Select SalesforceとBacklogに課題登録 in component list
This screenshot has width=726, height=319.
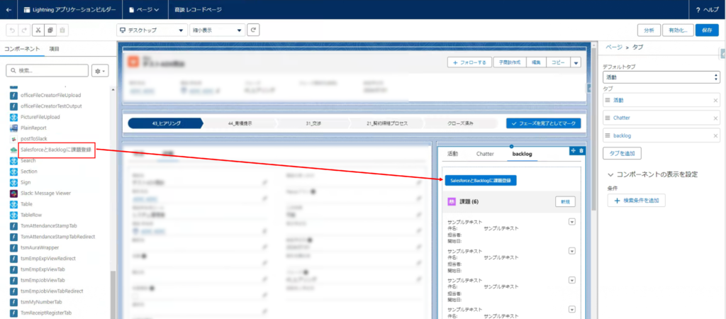click(55, 150)
